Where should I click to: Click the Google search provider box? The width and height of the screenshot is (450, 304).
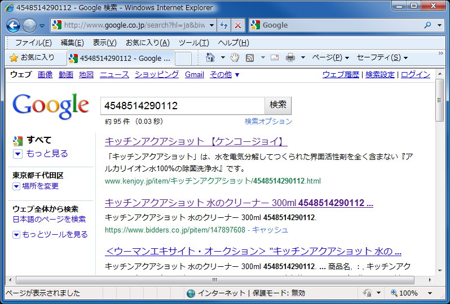[x=336, y=25]
